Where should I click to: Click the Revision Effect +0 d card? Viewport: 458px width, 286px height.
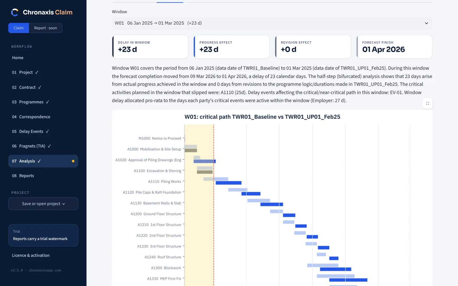(313, 47)
